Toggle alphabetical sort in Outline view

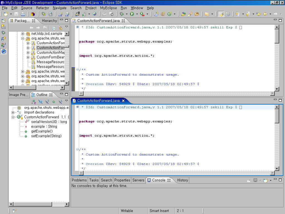coord(34,102)
